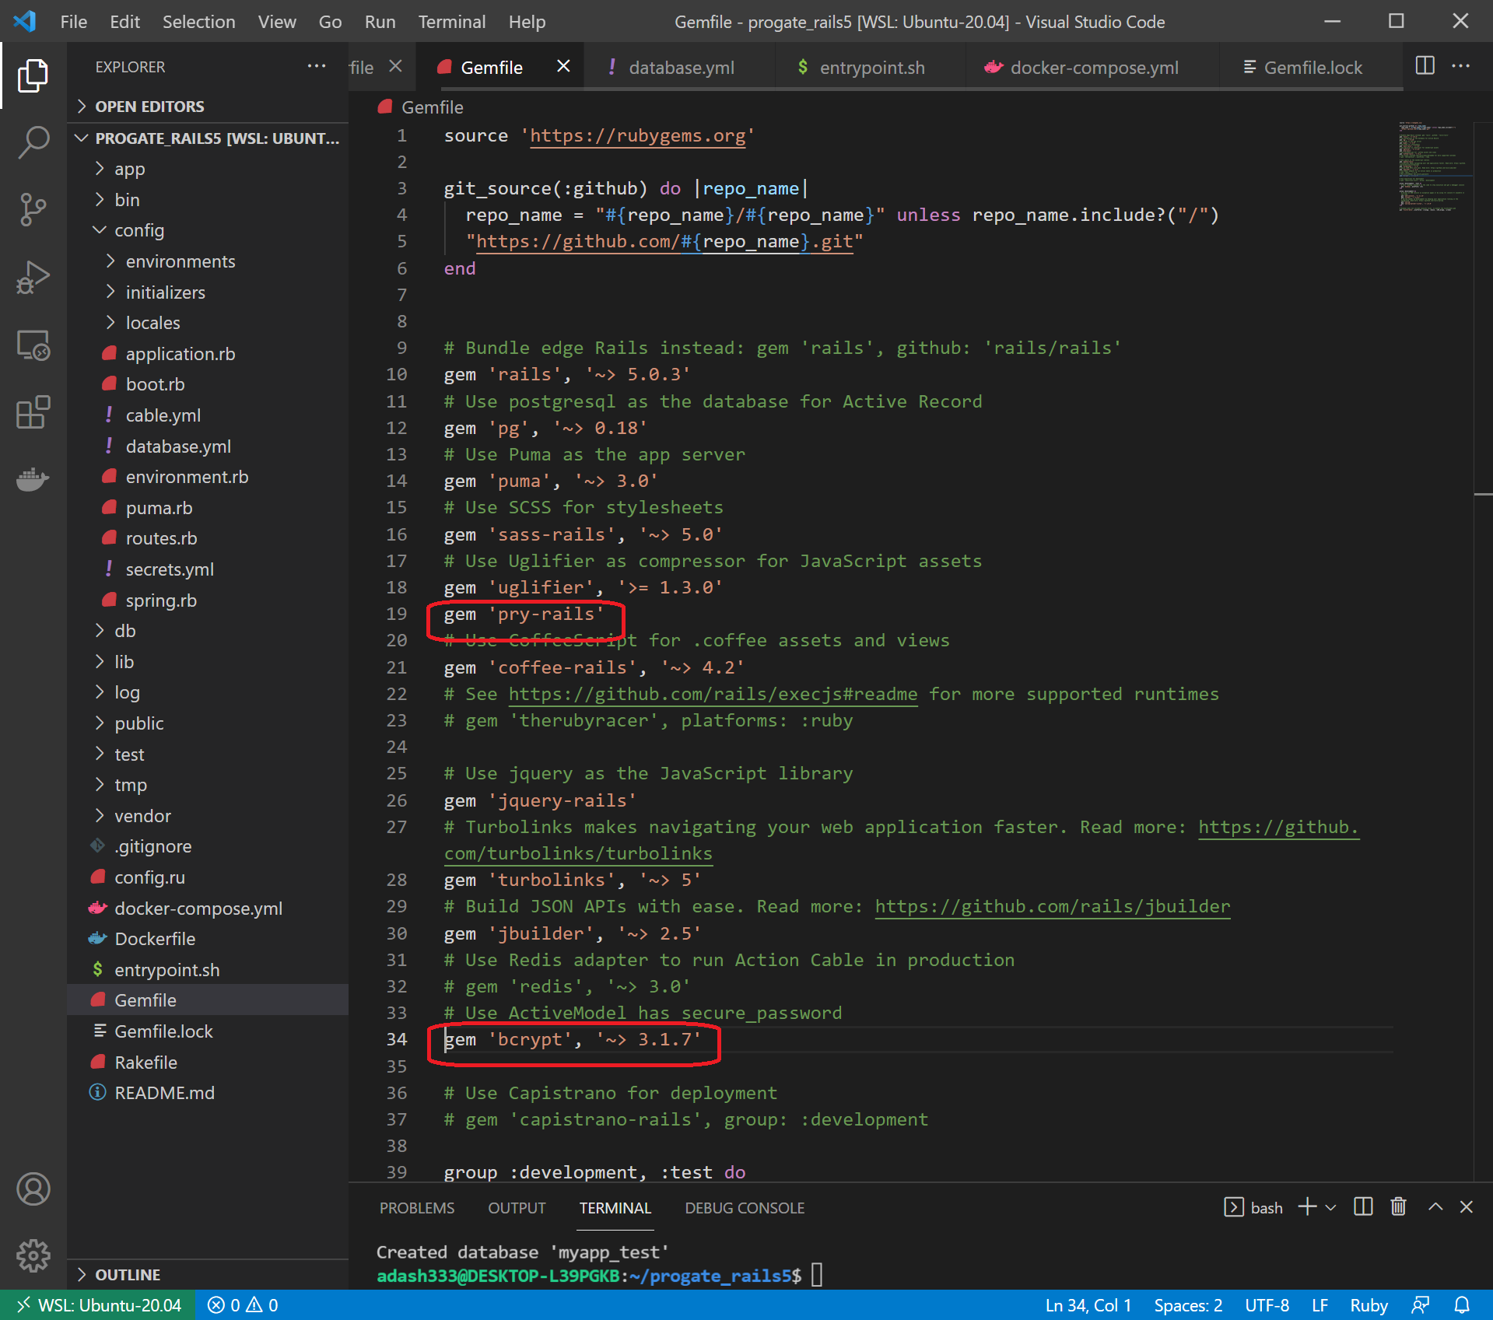Open the Selection menu
1493x1320 pixels.
coord(198,22)
